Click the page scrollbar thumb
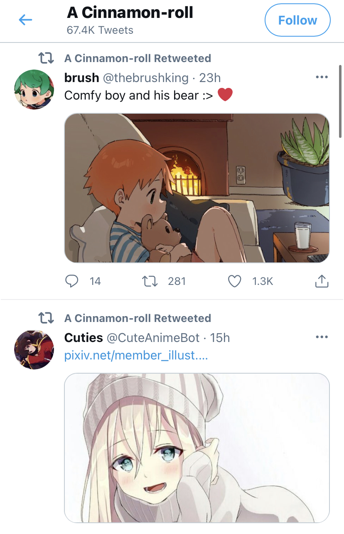344x534 pixels. (x=341, y=101)
